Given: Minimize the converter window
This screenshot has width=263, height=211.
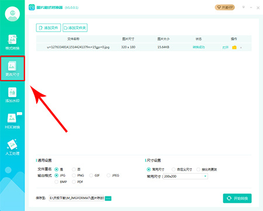Looking at the screenshot, I should coord(251,8).
